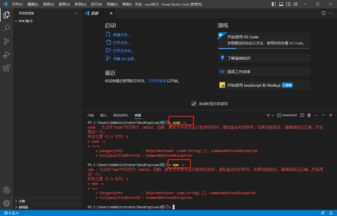Image resolution: width=337 pixels, height=216 pixels.
Task: Click 打开文件夹 link in 最近 section
Action: click(x=157, y=81)
